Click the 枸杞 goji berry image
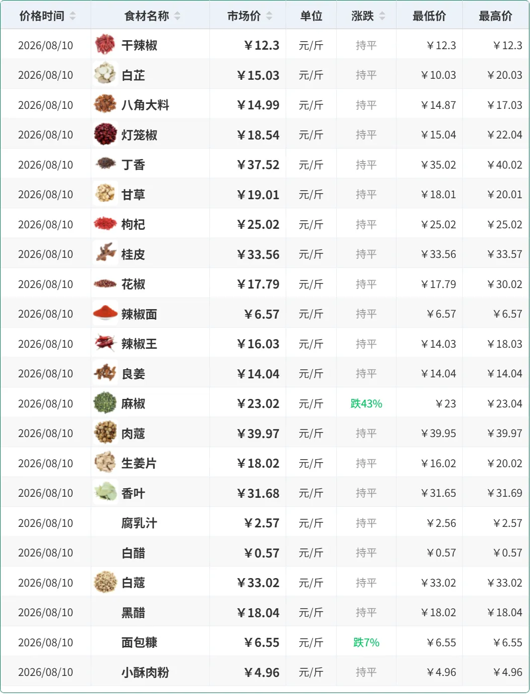 (x=105, y=224)
